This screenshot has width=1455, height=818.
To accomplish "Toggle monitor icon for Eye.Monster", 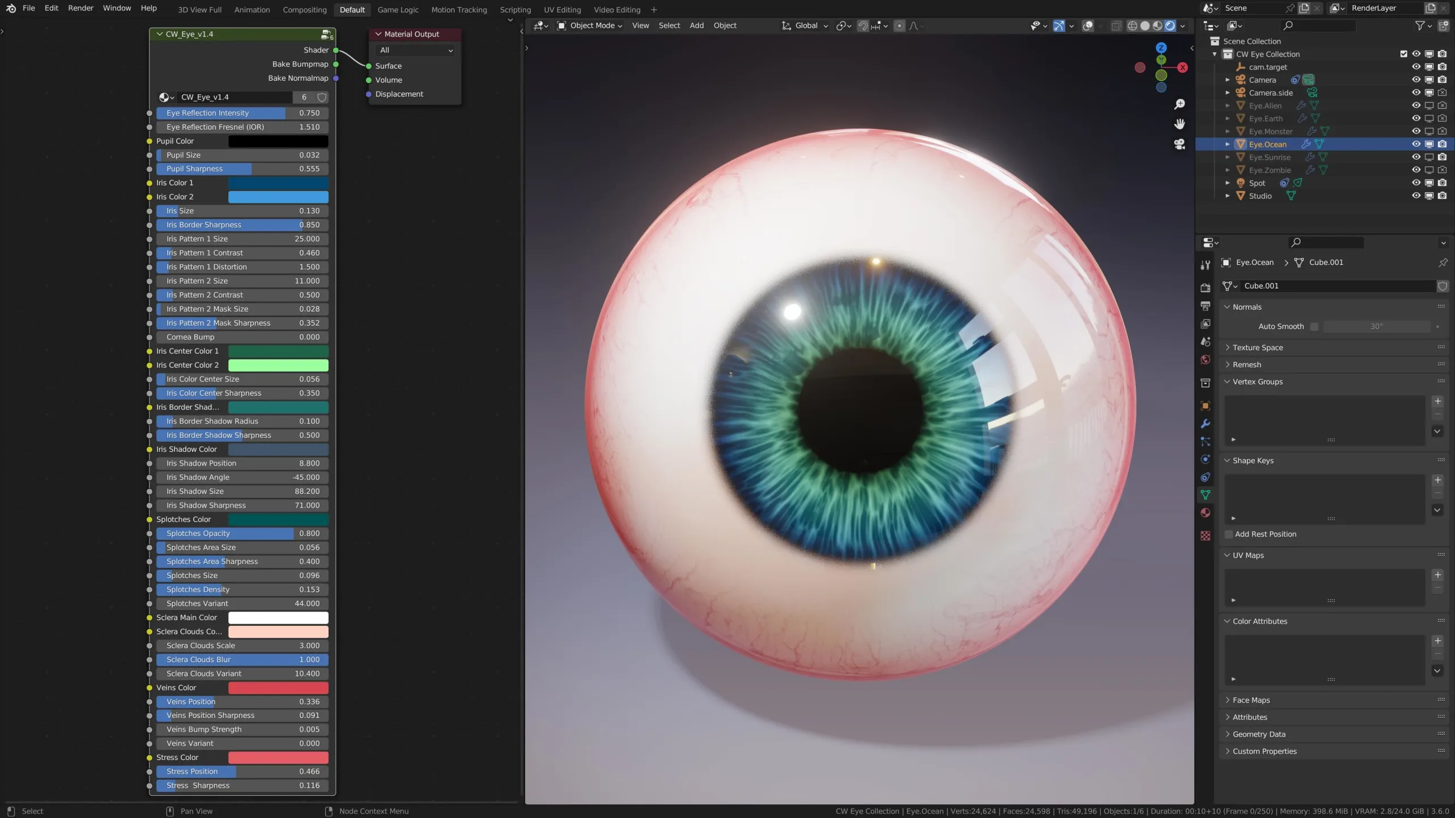I will click(1429, 131).
